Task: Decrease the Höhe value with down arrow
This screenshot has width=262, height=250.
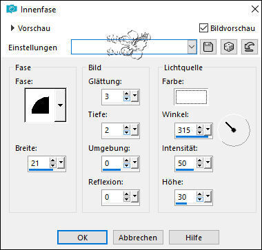Action: [x=200, y=200]
